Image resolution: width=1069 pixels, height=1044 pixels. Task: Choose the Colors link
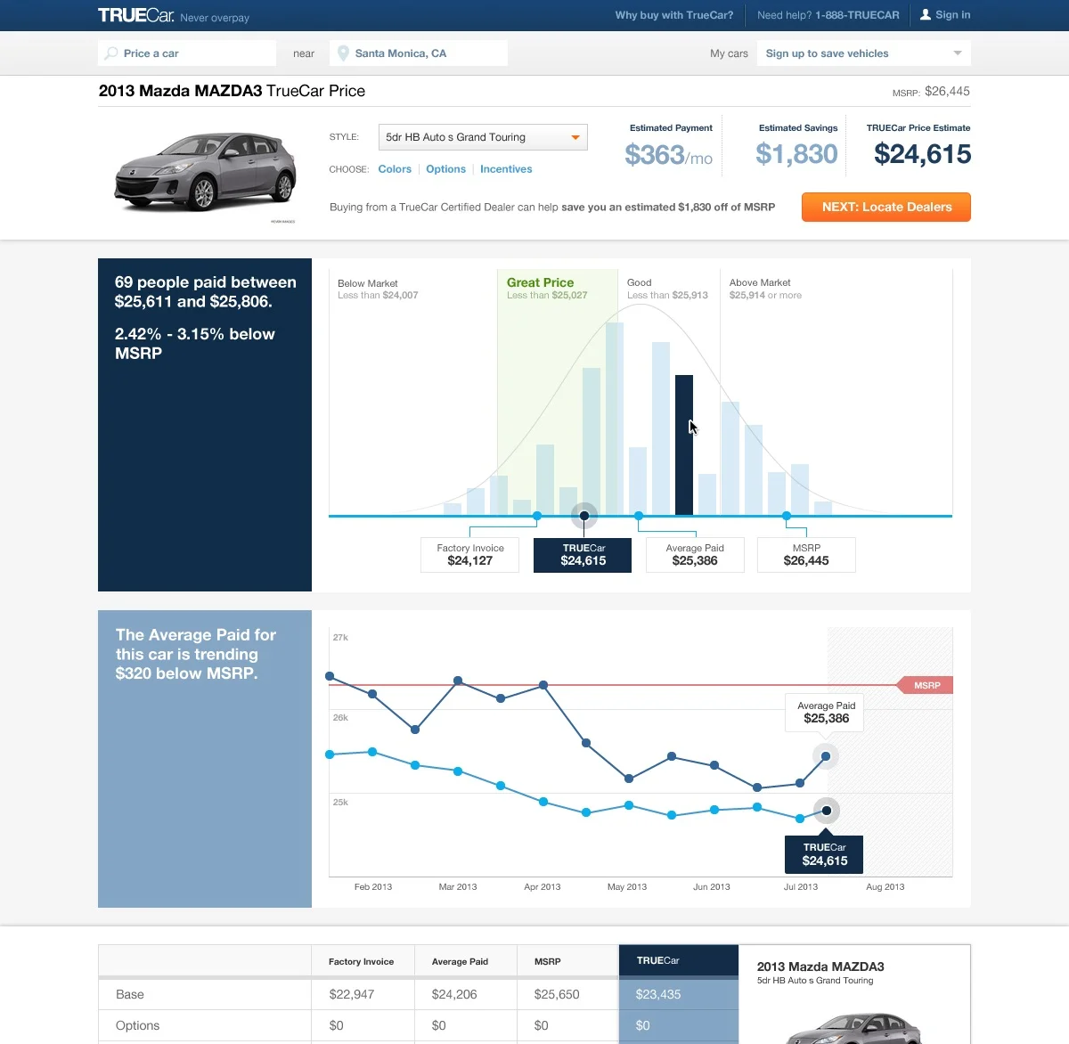[395, 169]
